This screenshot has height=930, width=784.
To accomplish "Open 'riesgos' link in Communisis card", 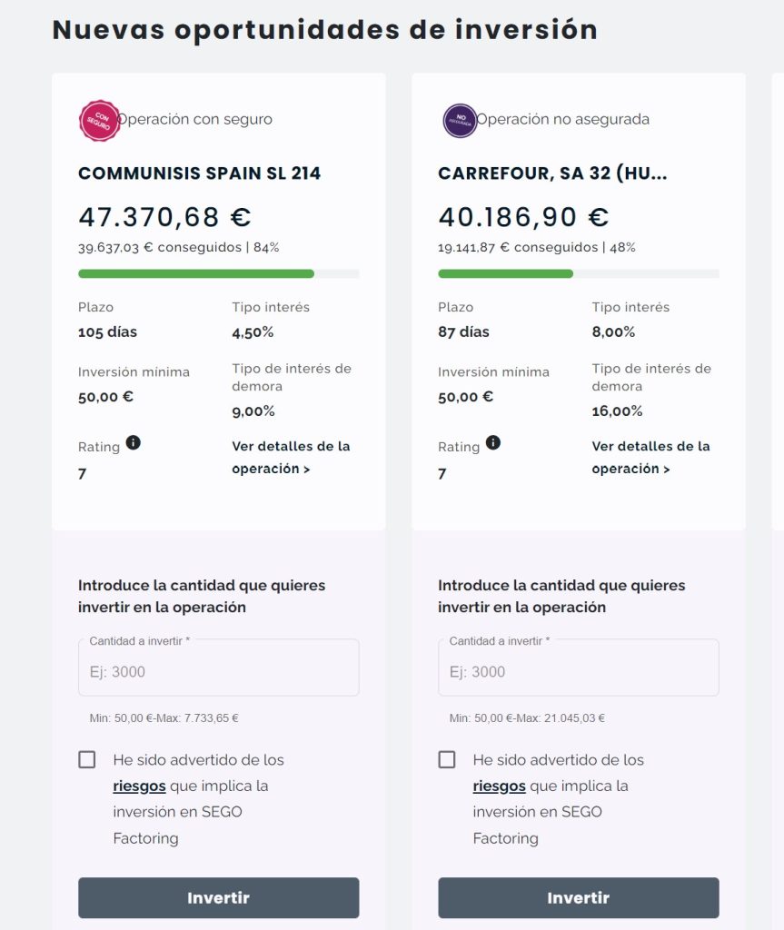I will coord(139,787).
